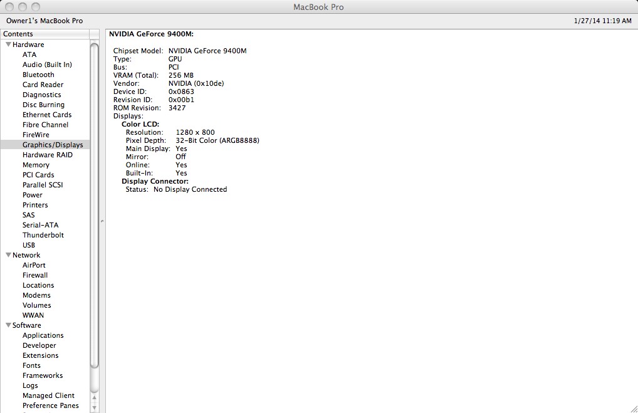Image resolution: width=638 pixels, height=413 pixels.
Task: Click the No Display Connected status text
Action: pos(190,189)
